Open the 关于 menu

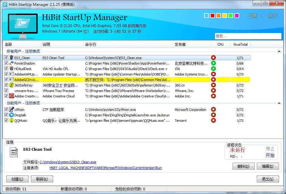click(273, 16)
